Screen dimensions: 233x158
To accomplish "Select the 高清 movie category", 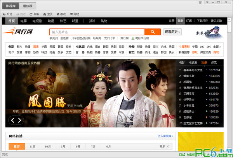I will coord(36,47).
